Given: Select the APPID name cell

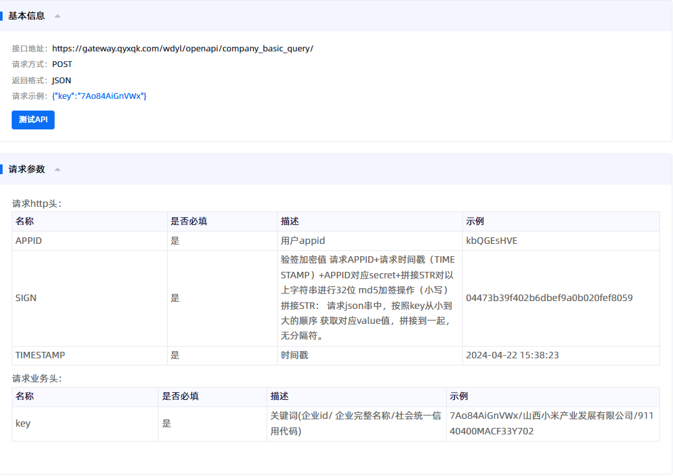Looking at the screenshot, I should (x=29, y=241).
